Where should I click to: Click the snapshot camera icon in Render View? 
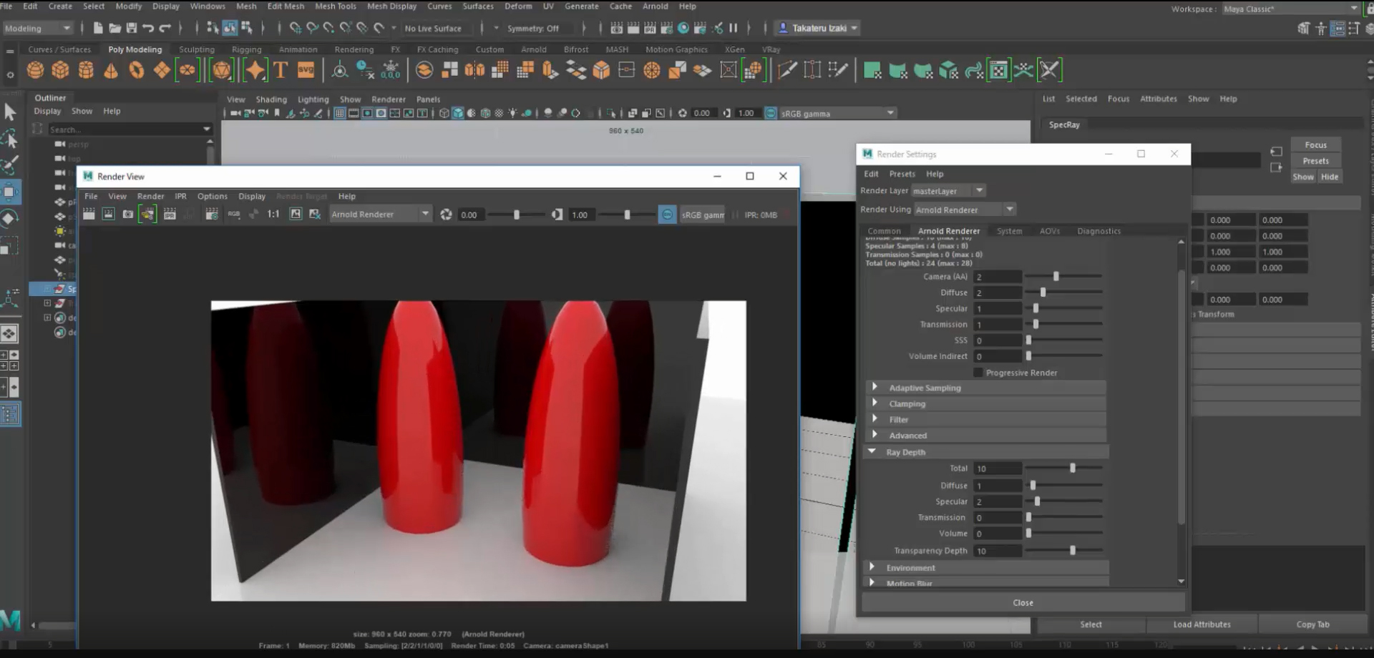[x=128, y=215]
